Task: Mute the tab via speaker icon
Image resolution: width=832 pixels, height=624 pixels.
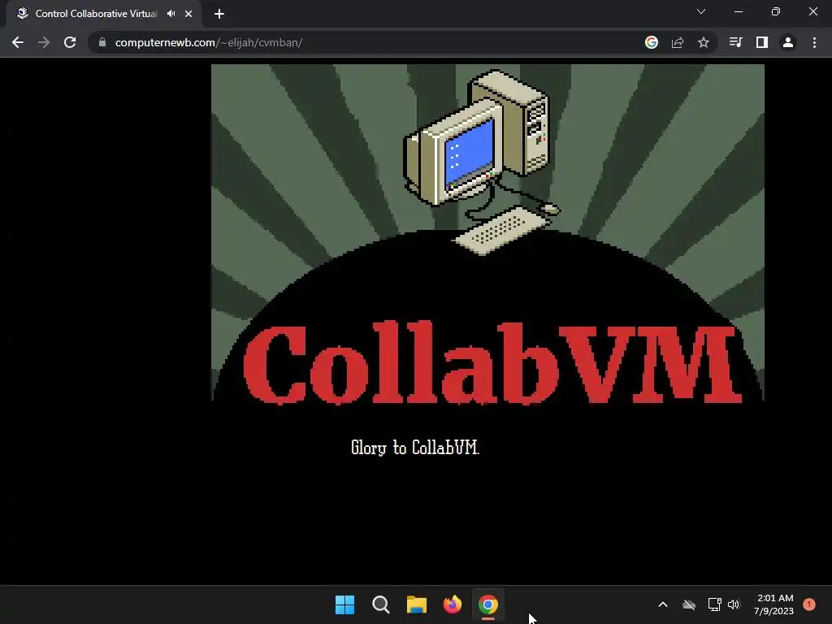Action: (171, 14)
